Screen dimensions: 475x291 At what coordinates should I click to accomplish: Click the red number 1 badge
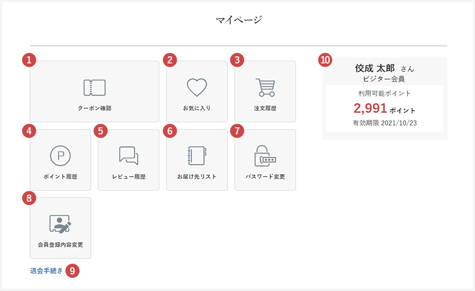[30, 60]
